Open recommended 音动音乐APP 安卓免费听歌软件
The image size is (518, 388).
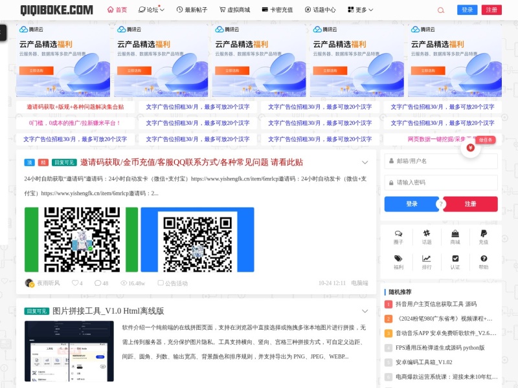(446, 333)
